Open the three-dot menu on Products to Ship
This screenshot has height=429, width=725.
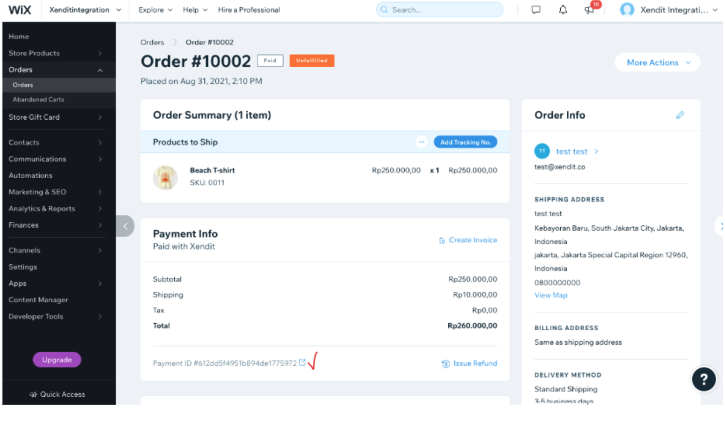coord(422,142)
